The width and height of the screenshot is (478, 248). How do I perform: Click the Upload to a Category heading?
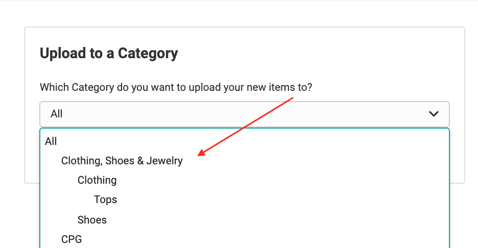click(109, 53)
